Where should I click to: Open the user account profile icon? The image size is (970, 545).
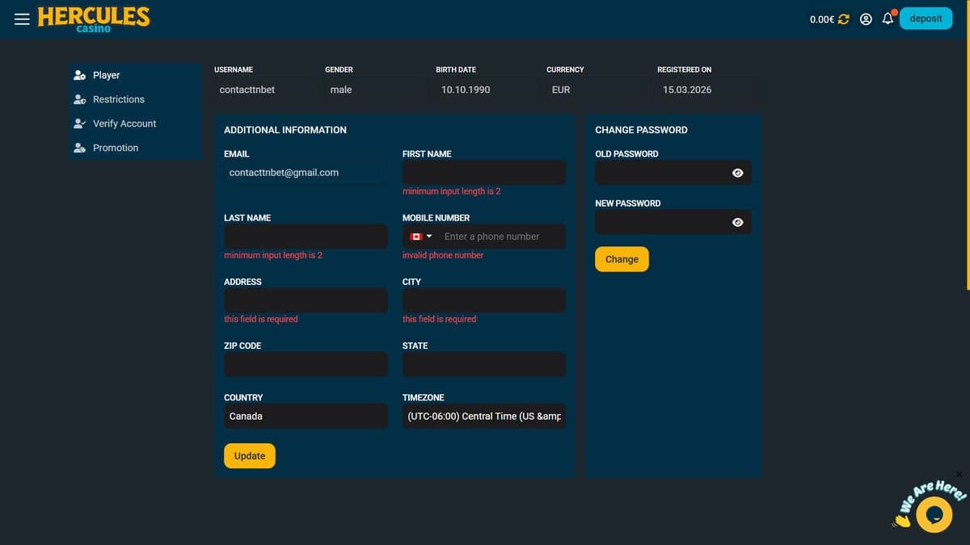[x=866, y=19]
